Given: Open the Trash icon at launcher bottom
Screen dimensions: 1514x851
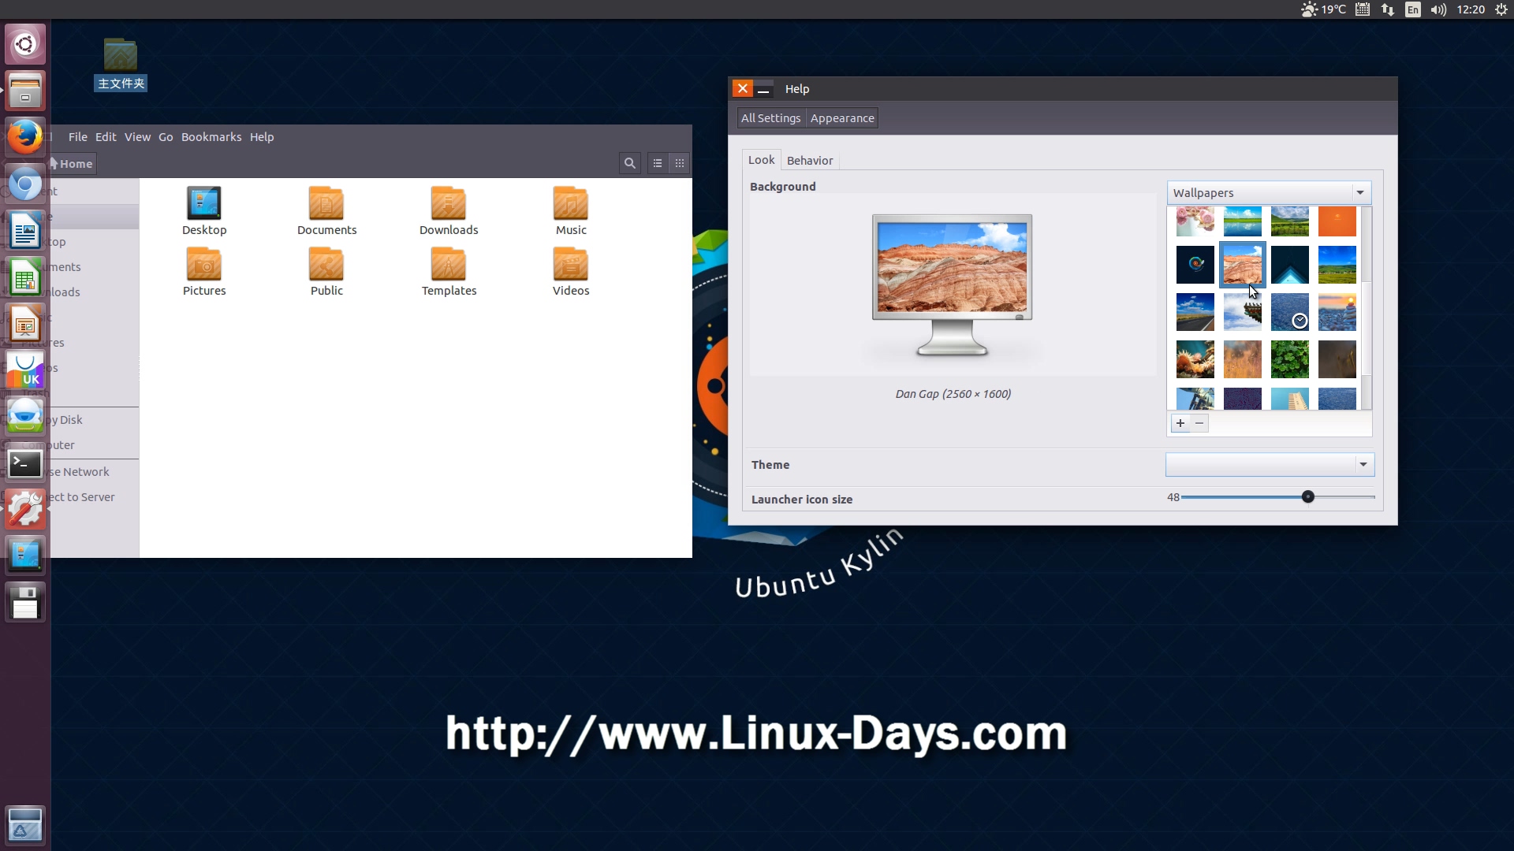Looking at the screenshot, I should coord(25,824).
